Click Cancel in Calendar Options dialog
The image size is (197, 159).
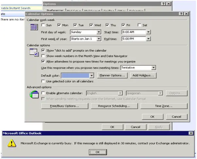click(x=176, y=117)
